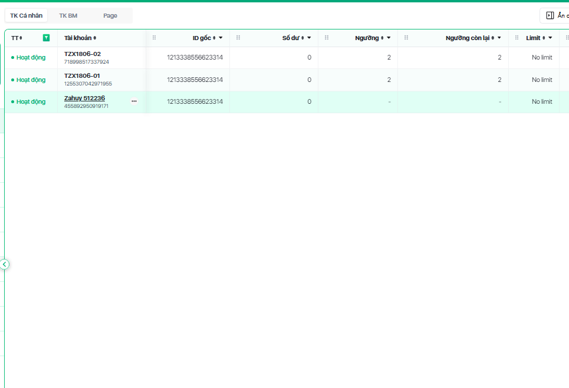This screenshot has height=388, width=569.
Task: Click the drag handle of Limit column
Action: tap(517, 38)
